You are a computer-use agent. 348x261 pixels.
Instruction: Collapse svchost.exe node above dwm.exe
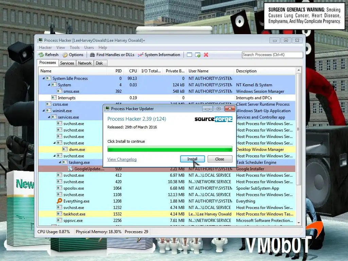[55, 143]
